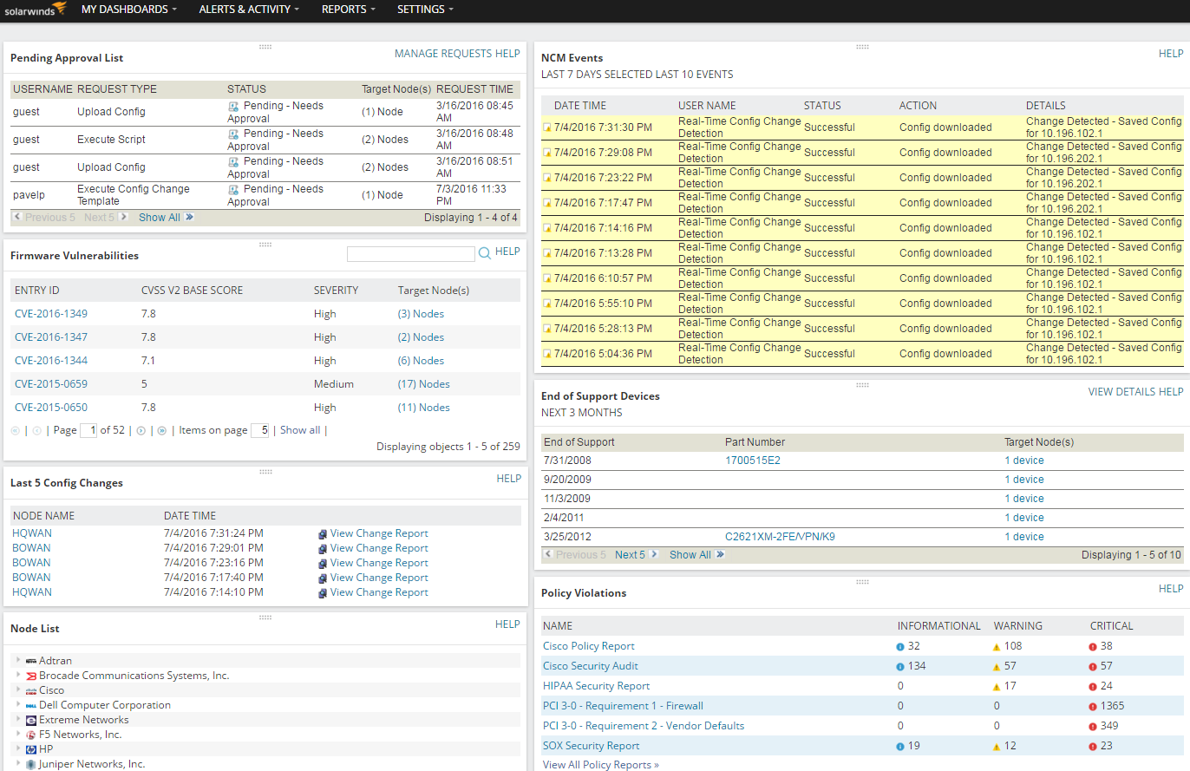The height and width of the screenshot is (771, 1190).
Task: Open the My Dashboards menu
Action: point(128,10)
